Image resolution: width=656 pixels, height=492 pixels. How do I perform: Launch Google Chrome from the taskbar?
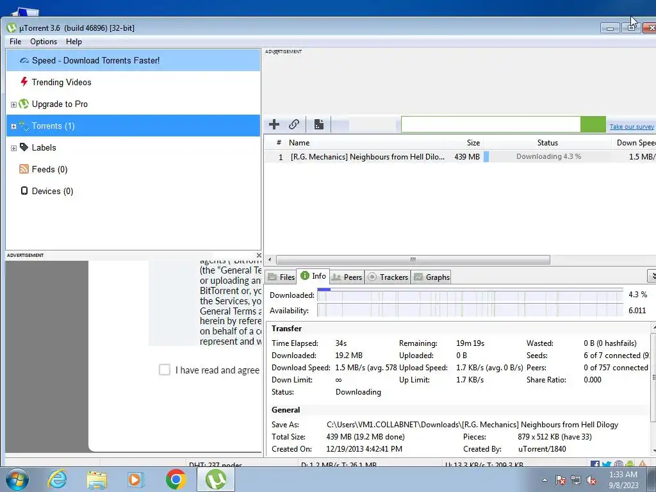(176, 479)
